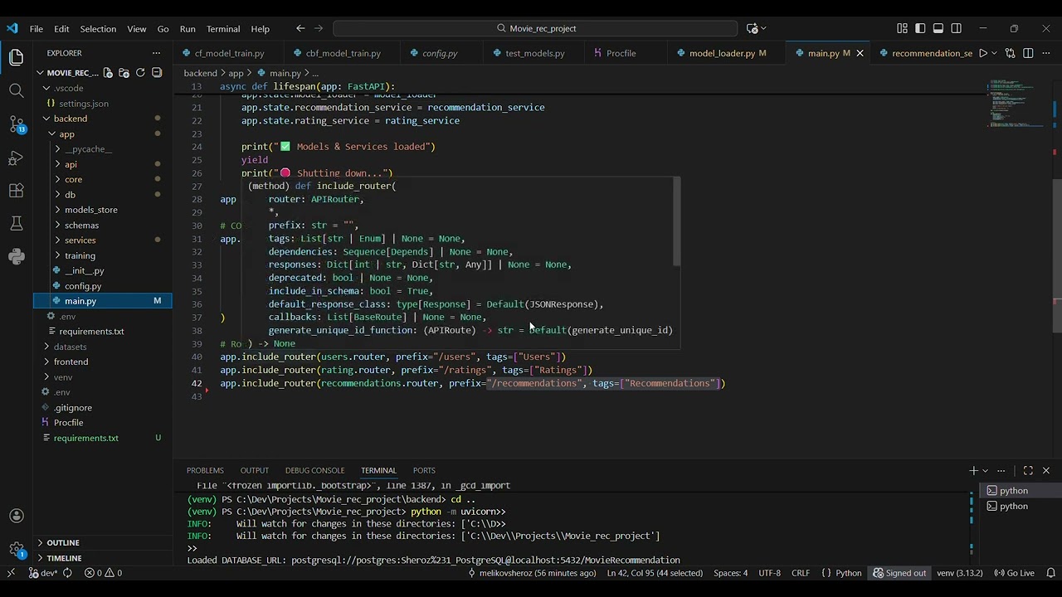Open the Accounts menu icon
This screenshot has width=1062, height=597.
(x=17, y=516)
